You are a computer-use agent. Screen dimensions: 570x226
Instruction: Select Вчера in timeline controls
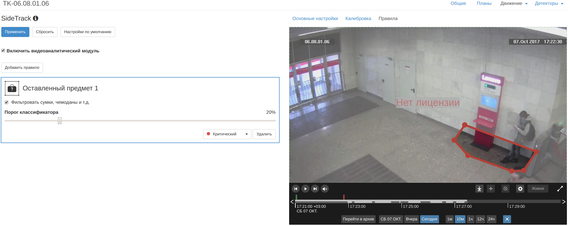click(x=411, y=219)
